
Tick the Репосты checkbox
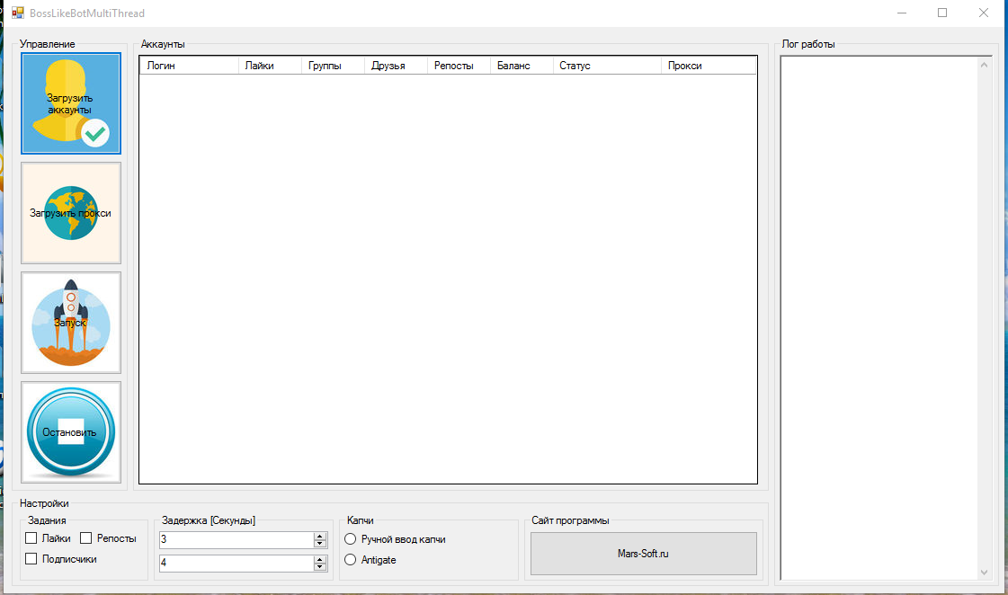coord(85,537)
